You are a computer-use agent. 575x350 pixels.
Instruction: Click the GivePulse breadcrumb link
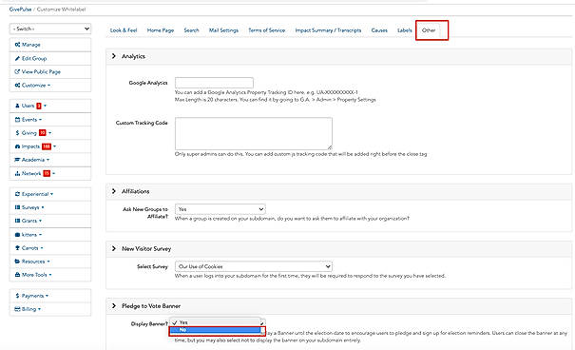click(x=20, y=10)
